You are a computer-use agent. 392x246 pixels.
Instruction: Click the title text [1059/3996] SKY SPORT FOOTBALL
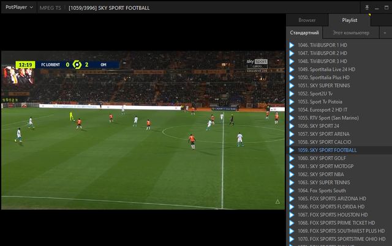tap(109, 8)
